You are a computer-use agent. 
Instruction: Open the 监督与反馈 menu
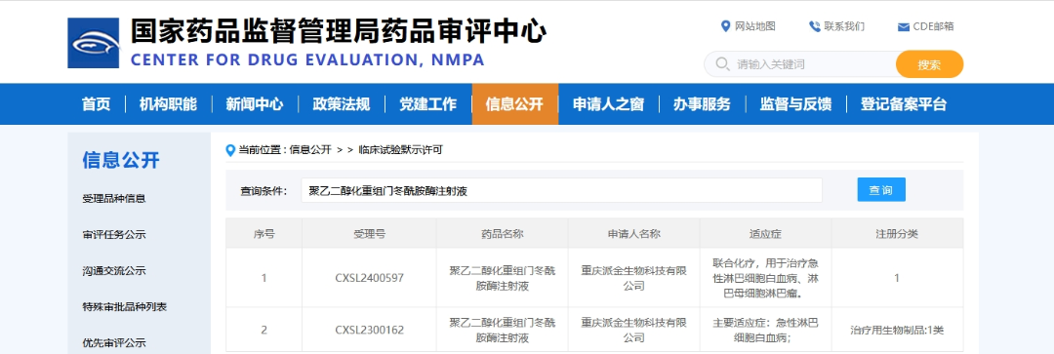coord(796,104)
